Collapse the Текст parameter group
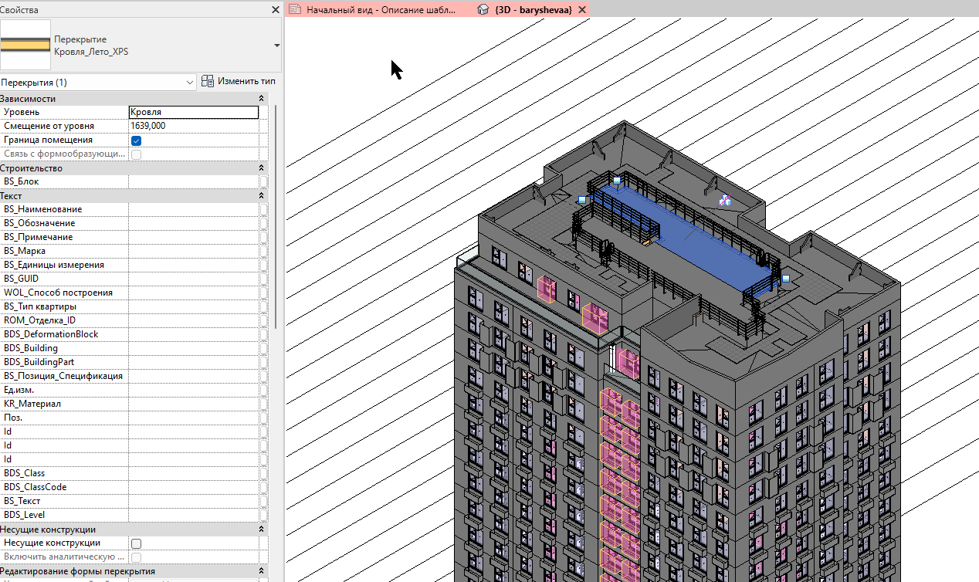Viewport: 979px width, 582px height. pos(261,196)
